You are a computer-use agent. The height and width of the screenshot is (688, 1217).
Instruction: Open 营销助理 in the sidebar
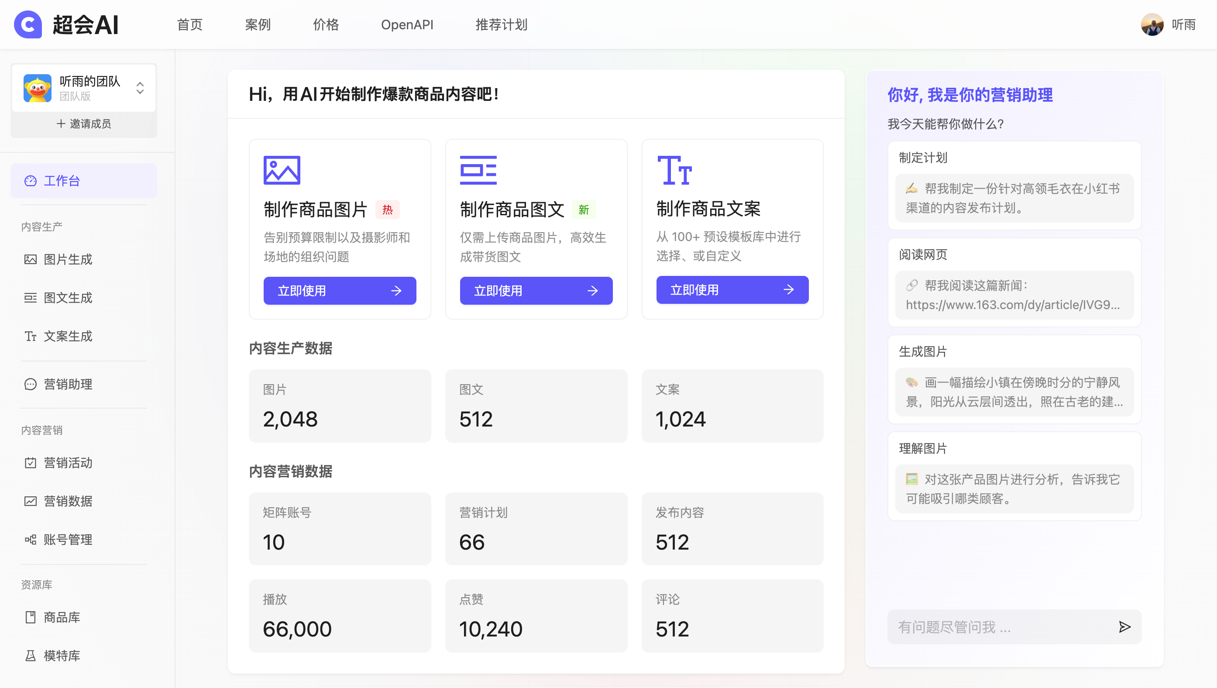pos(84,384)
